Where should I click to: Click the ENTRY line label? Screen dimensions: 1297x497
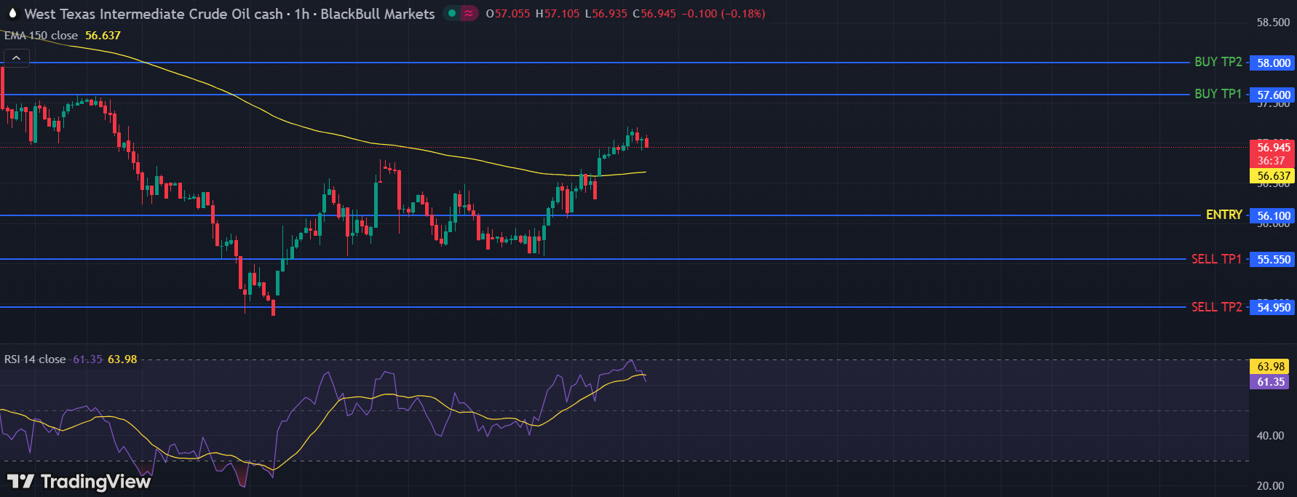pos(1223,215)
